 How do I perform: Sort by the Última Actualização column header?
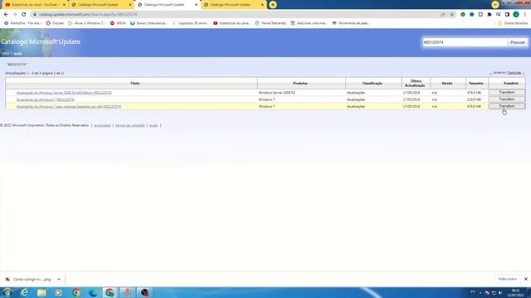tap(415, 83)
